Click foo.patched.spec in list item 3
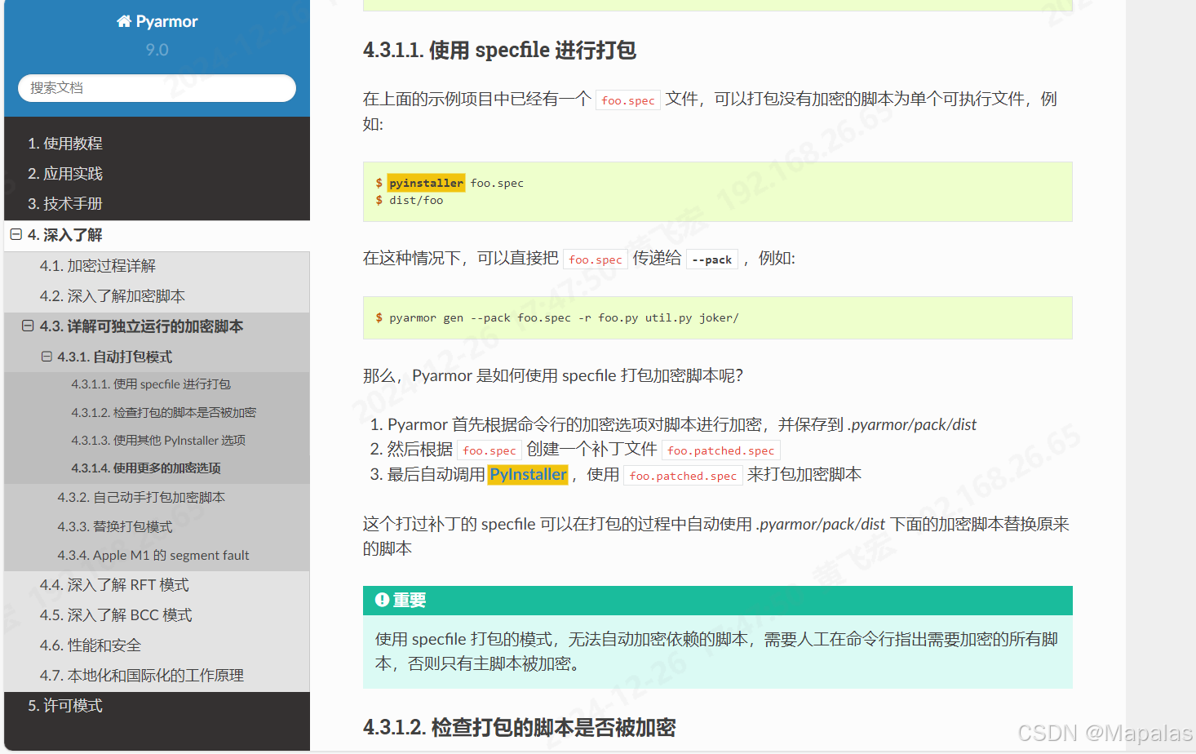Viewport: 1196px width, 754px height. [684, 476]
